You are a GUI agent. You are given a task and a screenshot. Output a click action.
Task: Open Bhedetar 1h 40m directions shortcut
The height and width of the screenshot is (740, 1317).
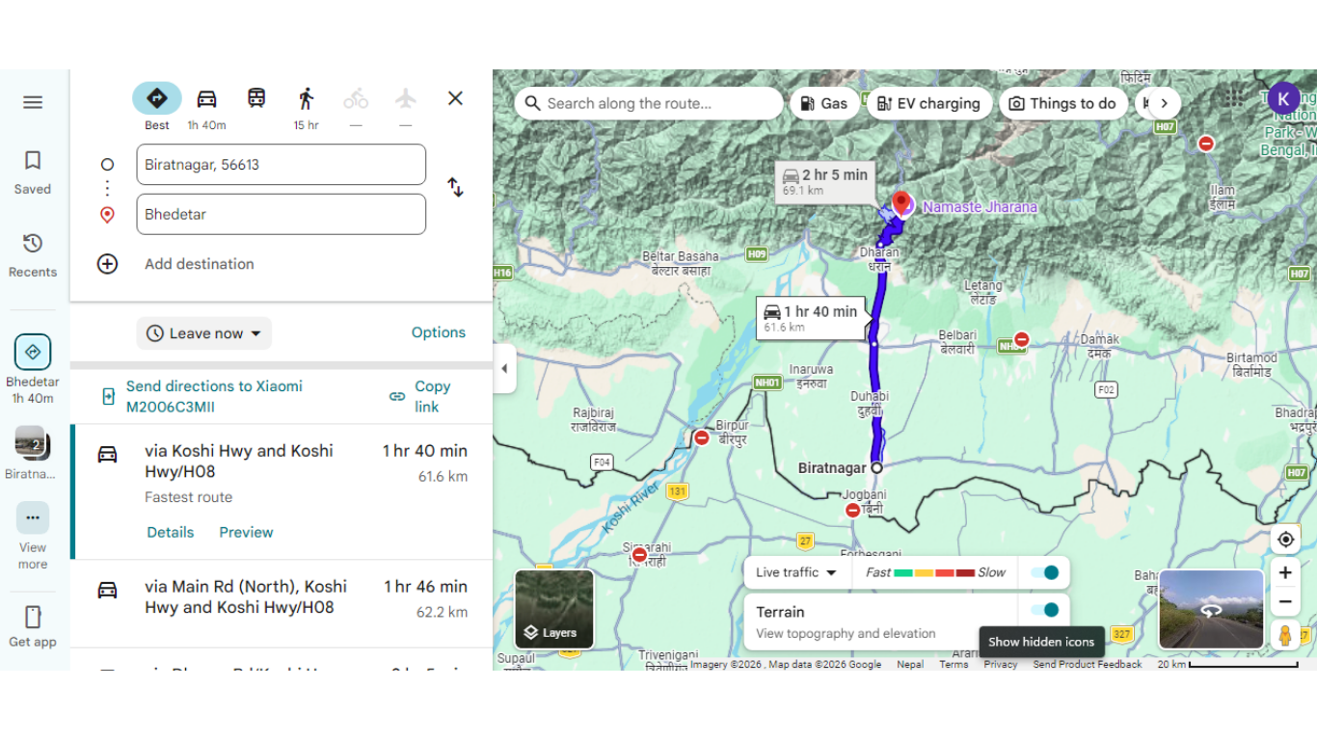(x=33, y=370)
